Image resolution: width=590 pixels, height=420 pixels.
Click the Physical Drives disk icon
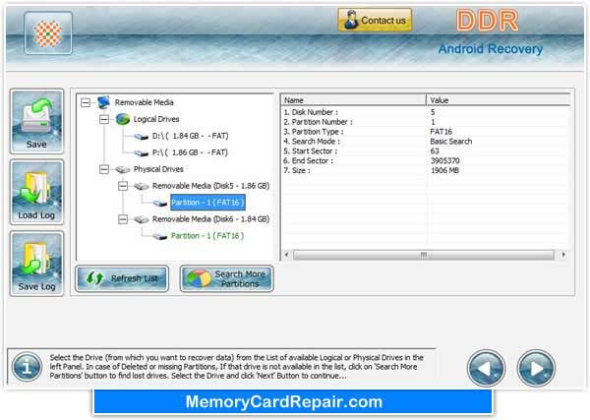tap(123, 169)
